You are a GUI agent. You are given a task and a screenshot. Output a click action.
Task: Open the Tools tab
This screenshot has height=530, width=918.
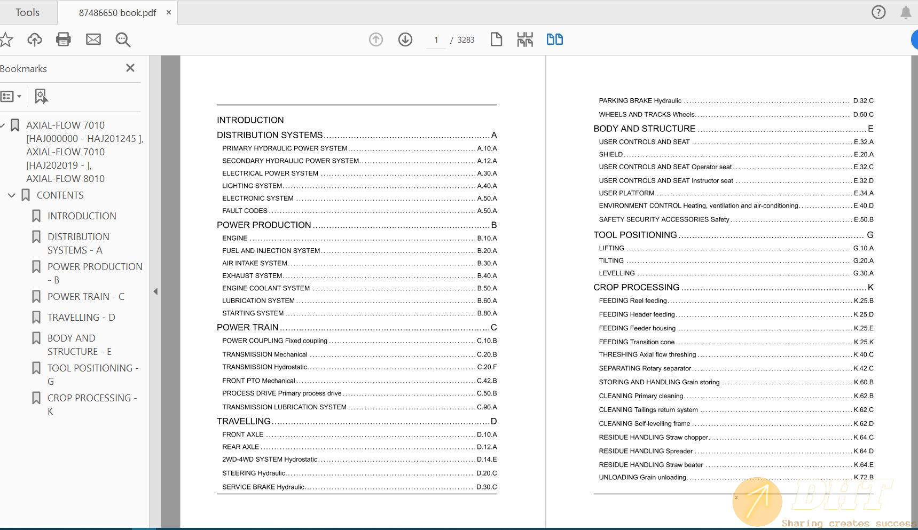(x=28, y=12)
